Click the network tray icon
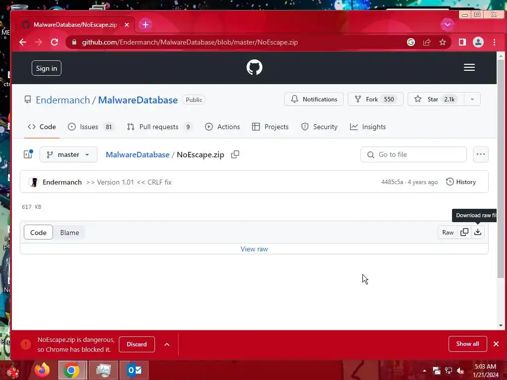The height and width of the screenshot is (380, 507). pyautogui.click(x=449, y=371)
